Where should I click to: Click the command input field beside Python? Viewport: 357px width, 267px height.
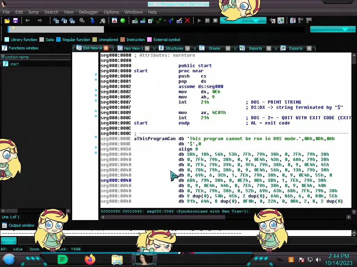pos(187,241)
